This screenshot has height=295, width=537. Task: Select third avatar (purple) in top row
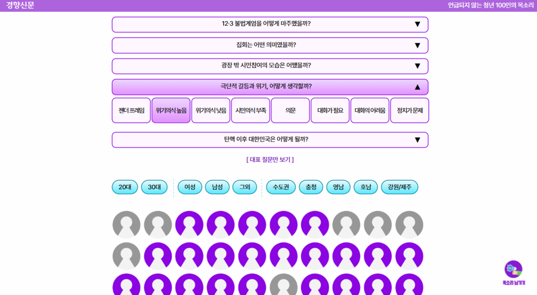click(189, 224)
